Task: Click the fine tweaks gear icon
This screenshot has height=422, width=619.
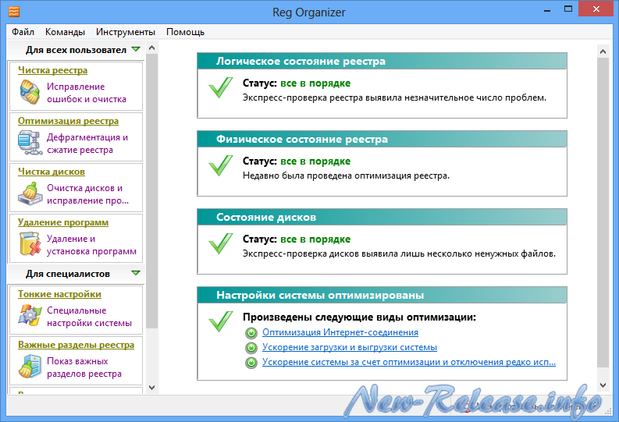Action: 30,315
